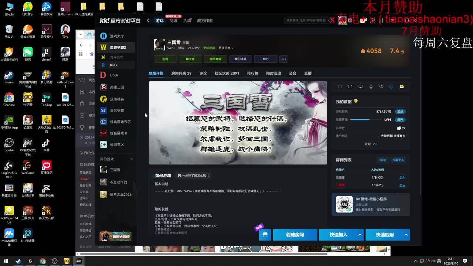Collapse my data with 收起

click(370, 144)
